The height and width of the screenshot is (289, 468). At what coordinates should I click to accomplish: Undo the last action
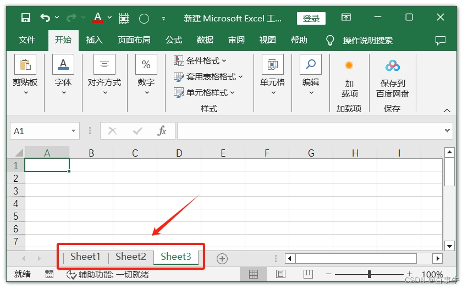[x=45, y=18]
